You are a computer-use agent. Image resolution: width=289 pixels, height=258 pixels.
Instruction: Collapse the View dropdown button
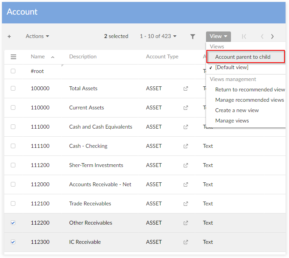click(218, 36)
